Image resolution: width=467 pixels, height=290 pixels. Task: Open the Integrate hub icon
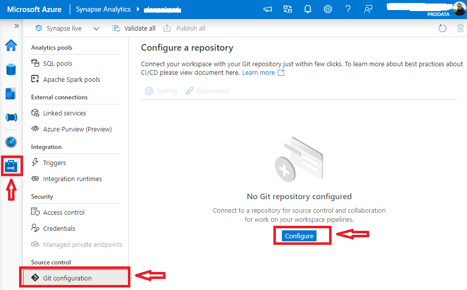point(11,117)
